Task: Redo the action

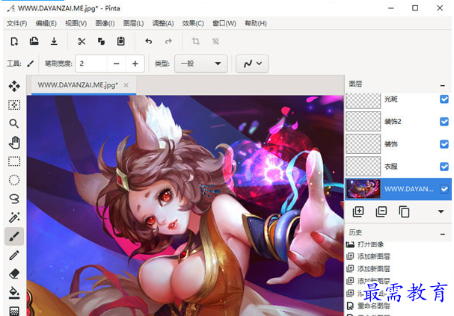Action: pyautogui.click(x=168, y=41)
